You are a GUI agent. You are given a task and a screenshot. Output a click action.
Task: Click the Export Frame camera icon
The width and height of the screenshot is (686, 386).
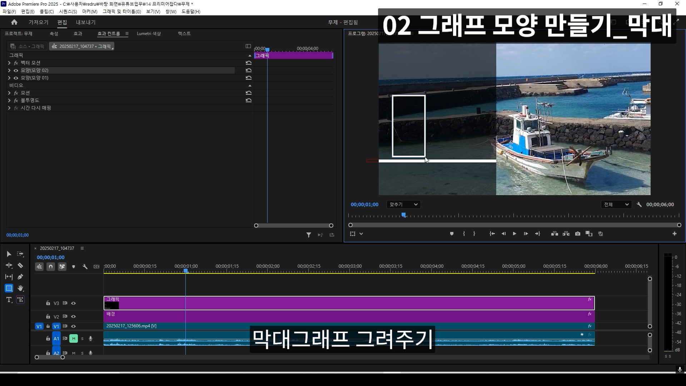[578, 234]
